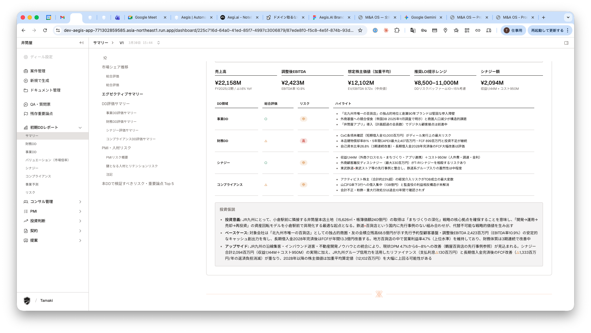Viewport: 591px width, 333px height.
Task: Collapse the left sidebar panel
Action: pyautogui.click(x=81, y=43)
